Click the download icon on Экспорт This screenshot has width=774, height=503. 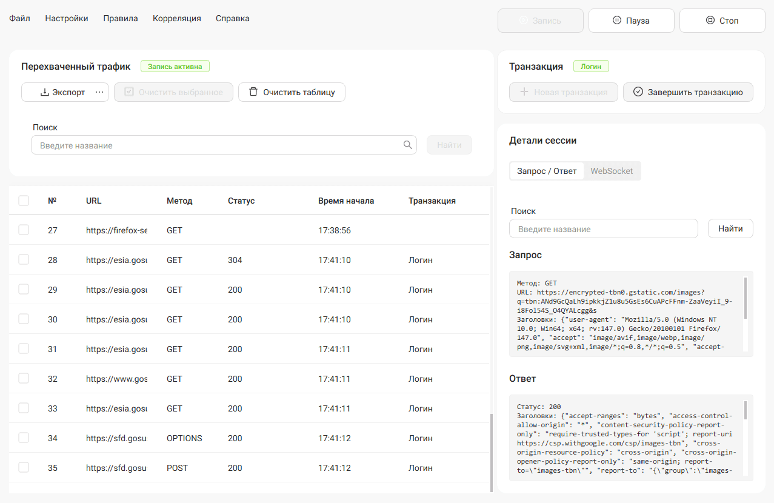44,92
